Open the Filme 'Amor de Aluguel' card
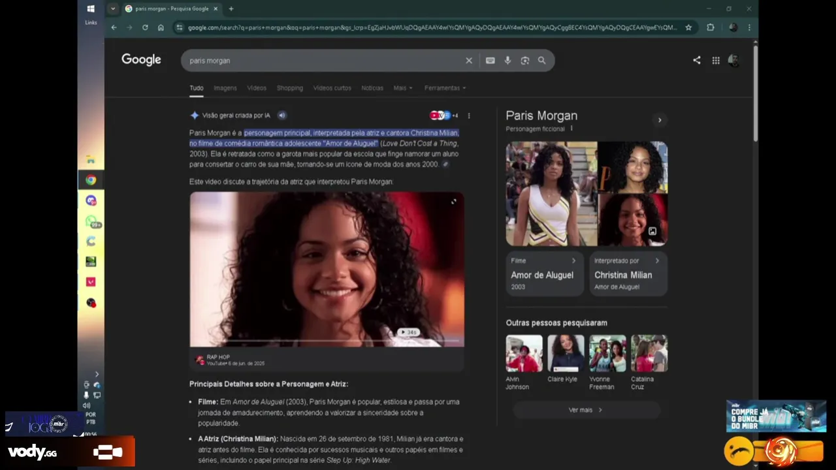This screenshot has height=470, width=836. (x=545, y=274)
